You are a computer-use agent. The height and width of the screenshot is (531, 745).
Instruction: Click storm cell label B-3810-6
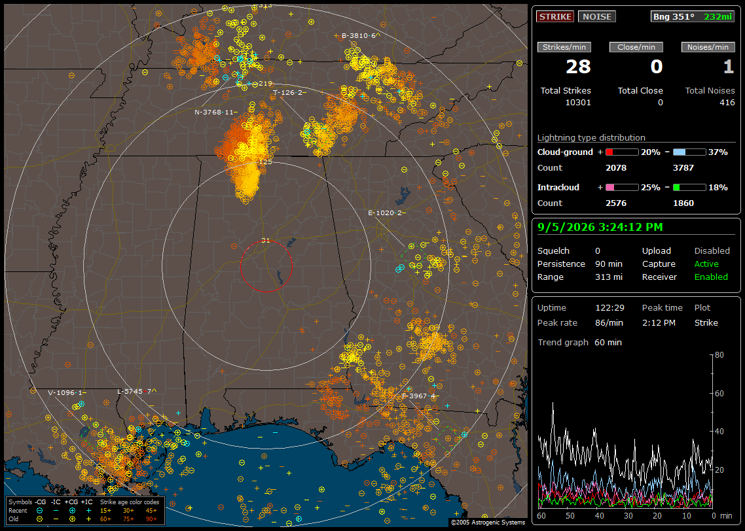coord(359,35)
